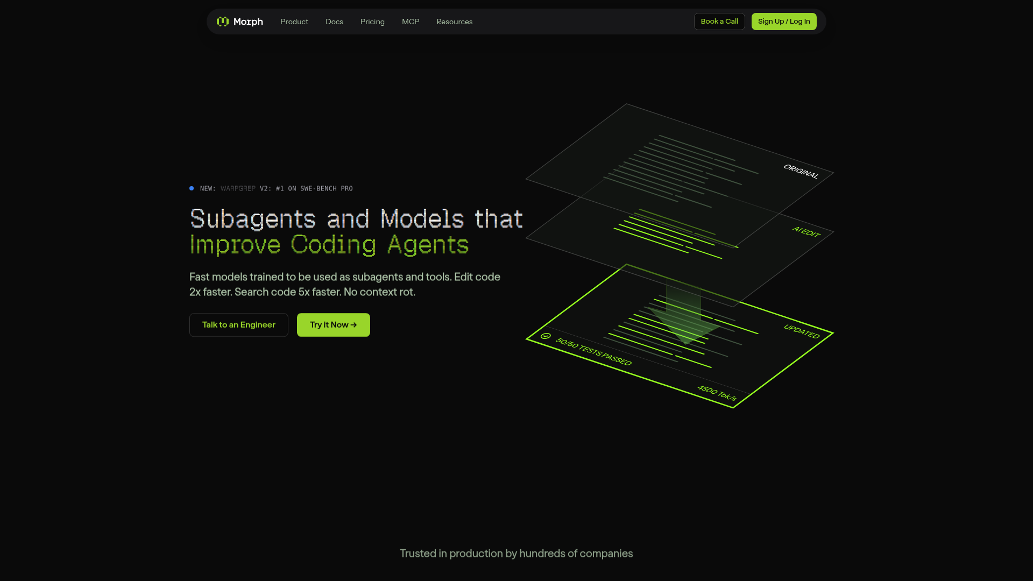Select the AI EDIT layer label
Screen dimensions: 1033x581
point(806,232)
